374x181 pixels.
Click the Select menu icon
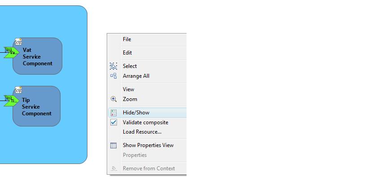(x=113, y=66)
